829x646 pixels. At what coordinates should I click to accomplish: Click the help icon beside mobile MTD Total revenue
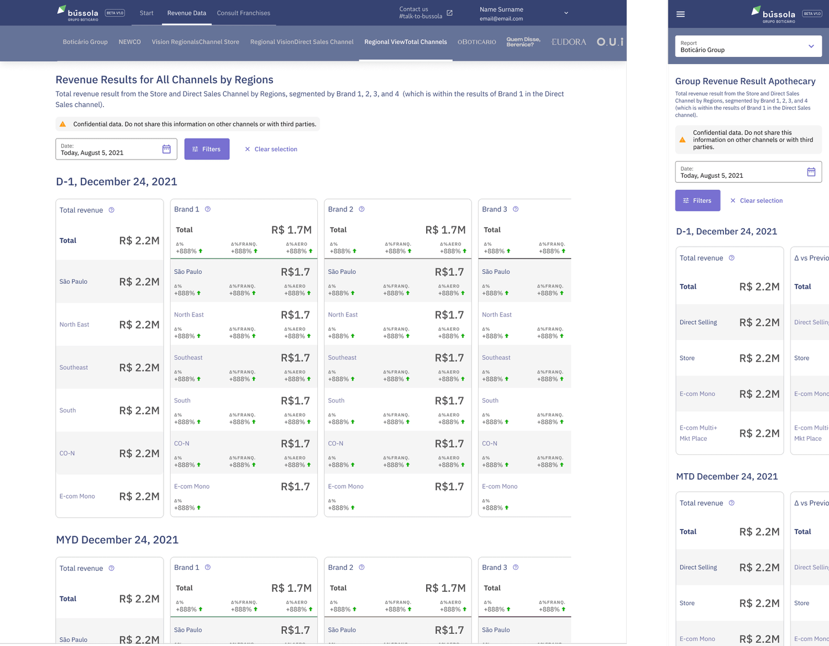point(732,503)
